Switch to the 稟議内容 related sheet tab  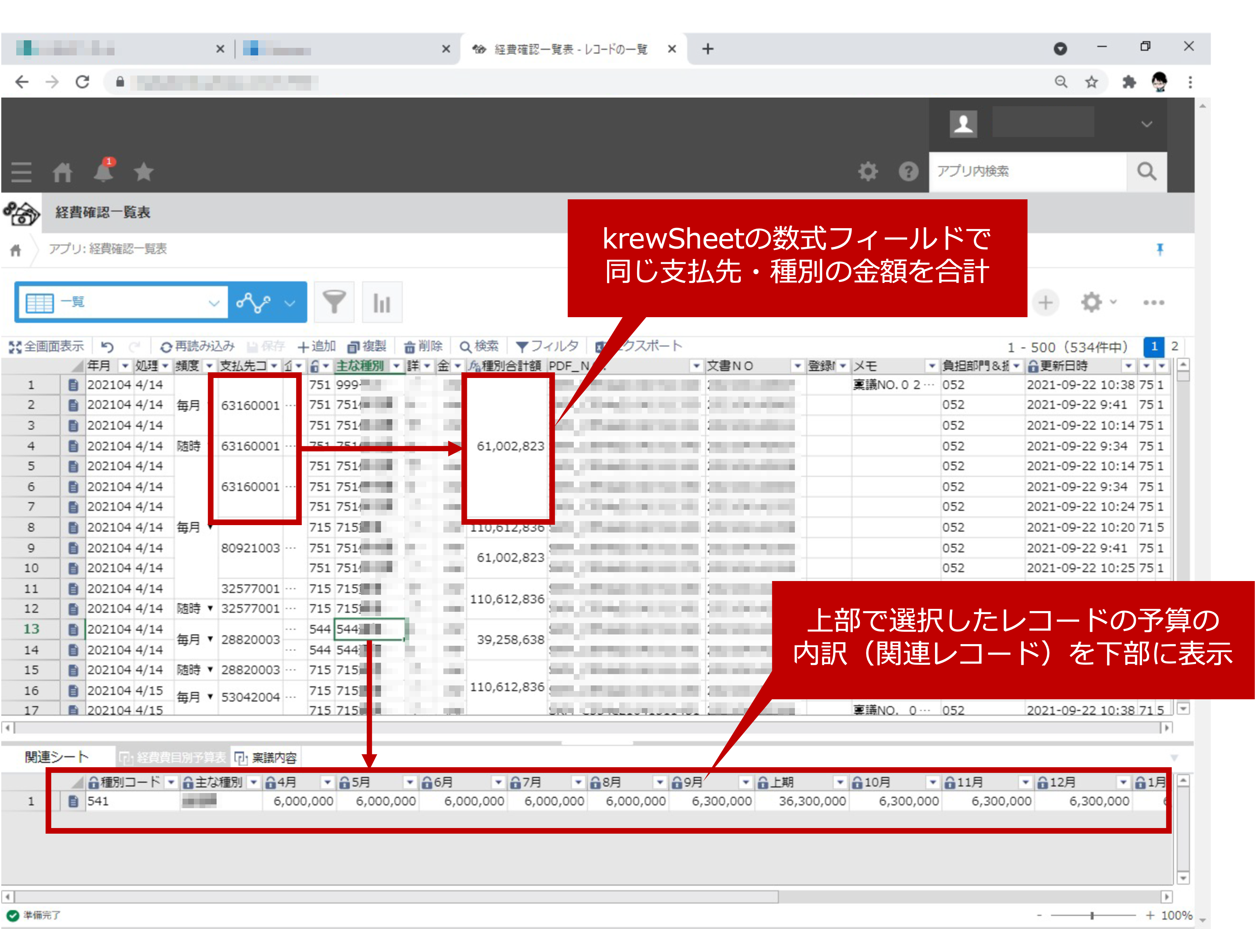pos(267,757)
